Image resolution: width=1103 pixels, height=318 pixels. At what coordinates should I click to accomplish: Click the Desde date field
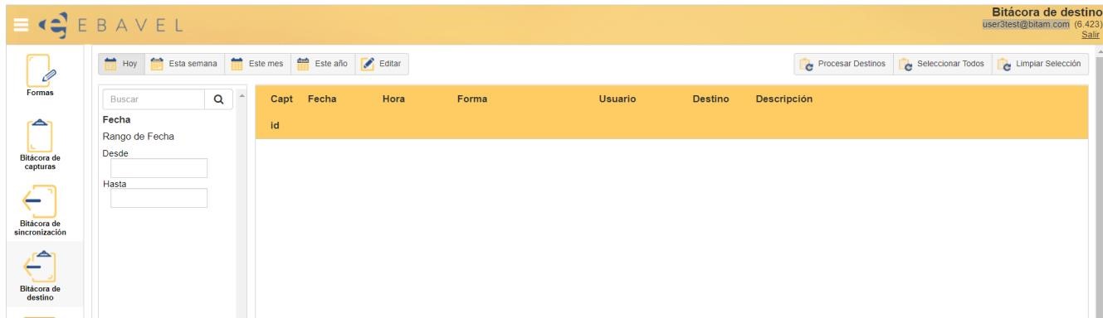click(x=159, y=167)
